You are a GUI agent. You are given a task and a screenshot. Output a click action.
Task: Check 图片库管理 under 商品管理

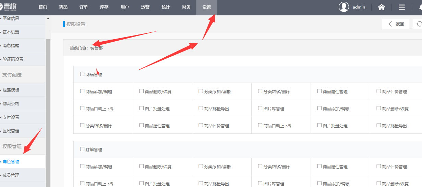(x=260, y=108)
